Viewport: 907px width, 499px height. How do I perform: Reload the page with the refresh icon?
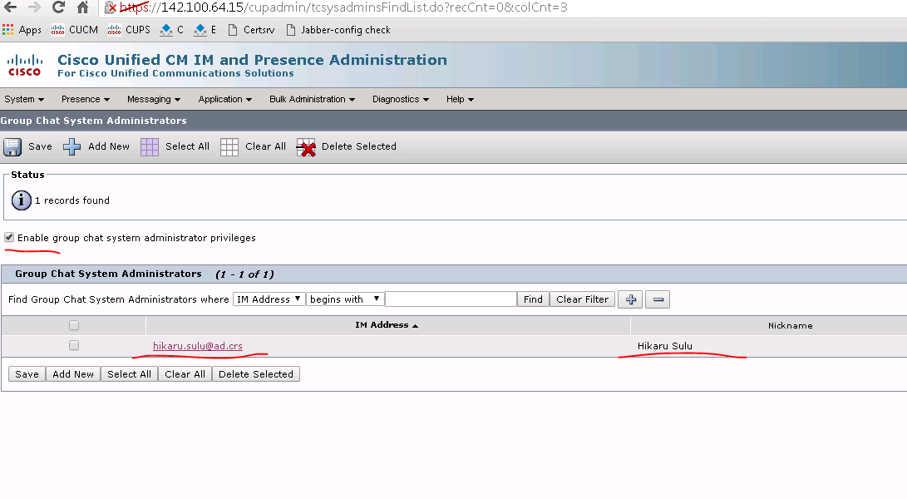click(58, 7)
